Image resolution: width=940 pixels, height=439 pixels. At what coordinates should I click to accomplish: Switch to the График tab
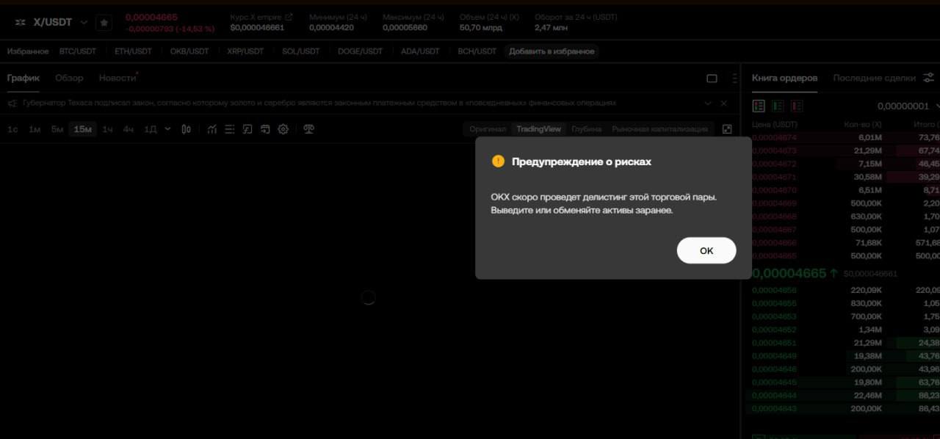pos(23,78)
